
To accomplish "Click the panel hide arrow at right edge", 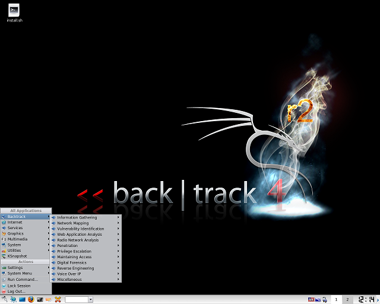I will (378, 300).
